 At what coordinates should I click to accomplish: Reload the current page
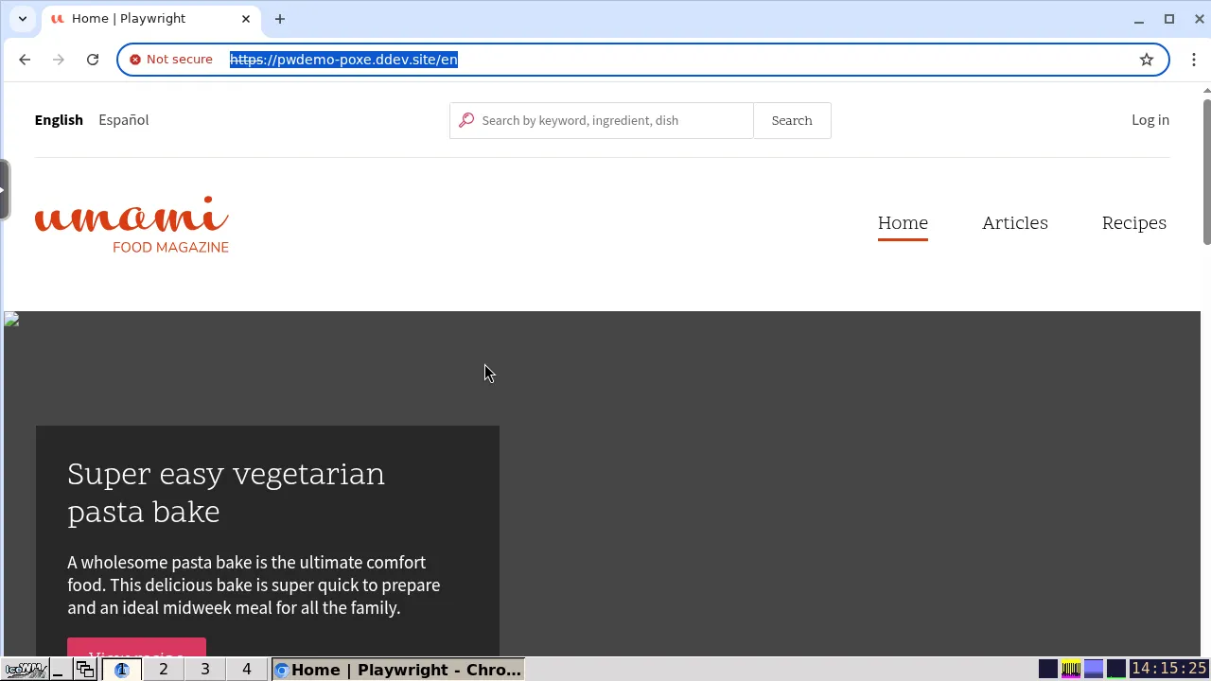point(92,59)
